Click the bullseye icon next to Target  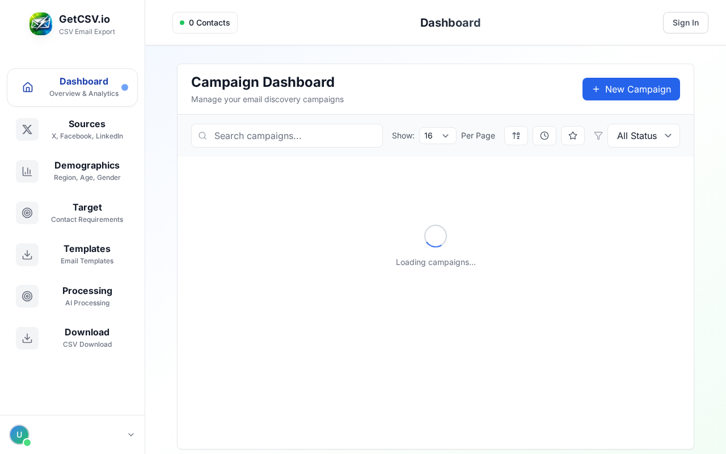tap(27, 213)
